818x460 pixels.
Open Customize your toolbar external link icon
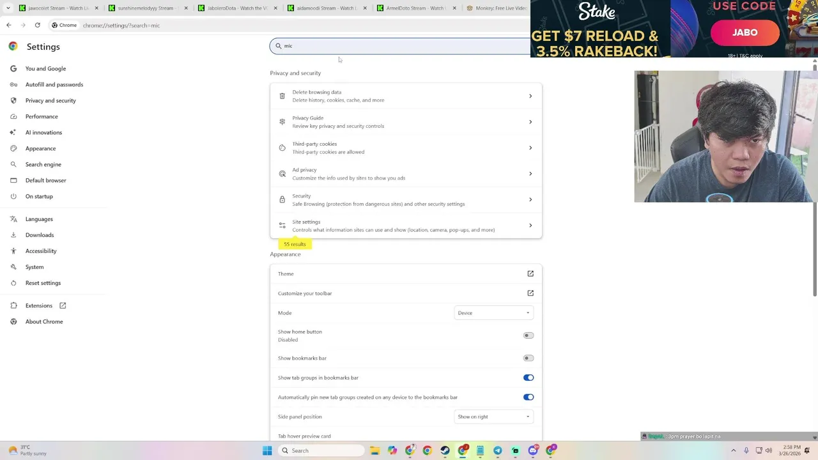530,293
